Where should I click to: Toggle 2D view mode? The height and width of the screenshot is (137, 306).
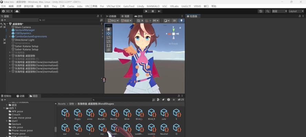[175, 21]
